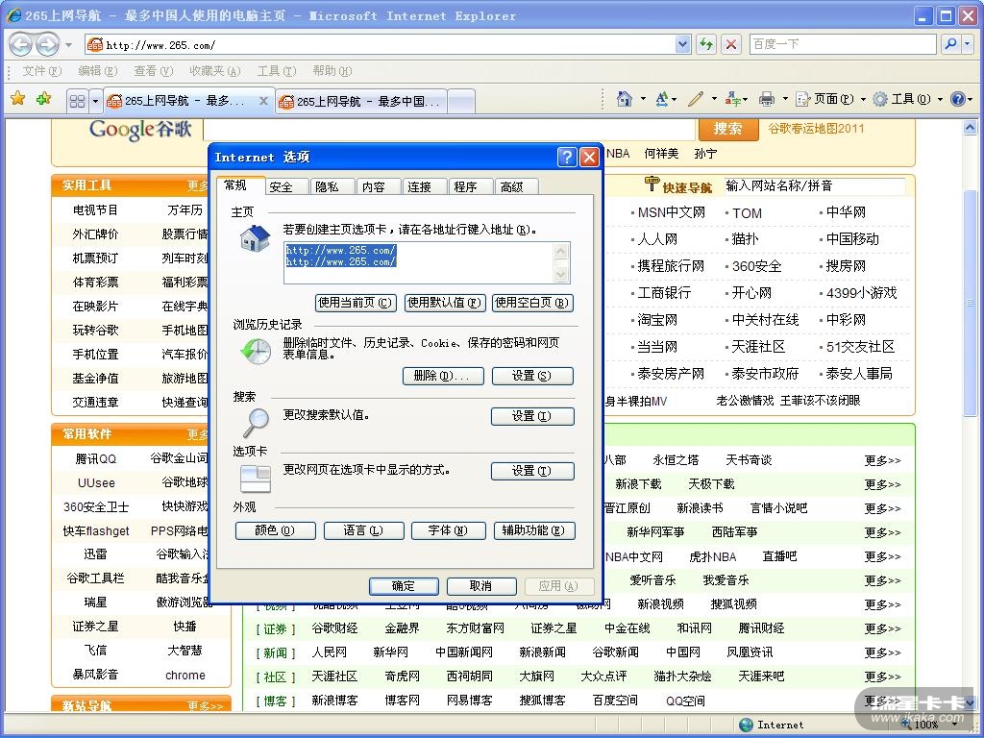Click 设置(I) button in 搜索 section

[x=532, y=416]
